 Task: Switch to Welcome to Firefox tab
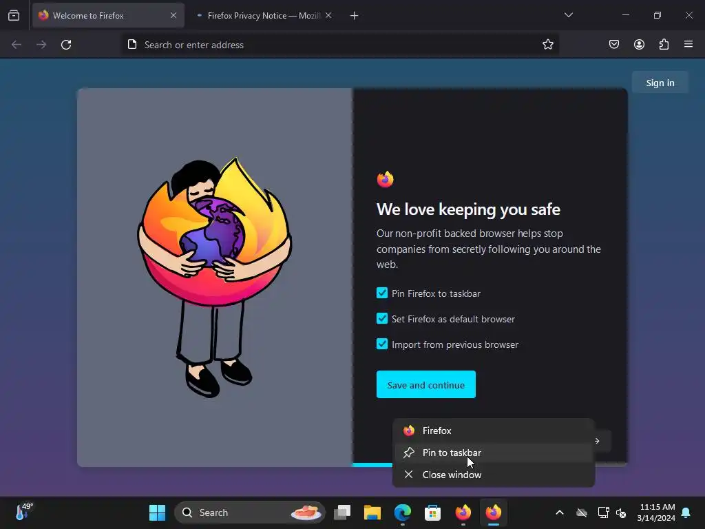(x=108, y=16)
